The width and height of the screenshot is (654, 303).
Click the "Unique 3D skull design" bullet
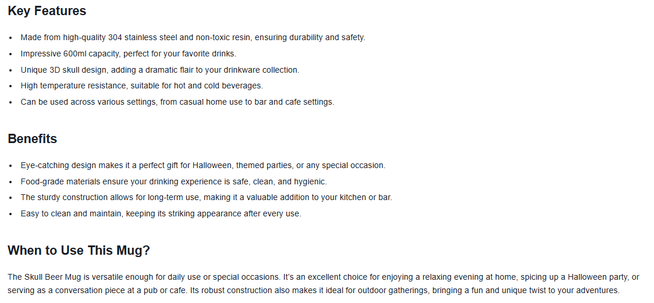pos(159,70)
